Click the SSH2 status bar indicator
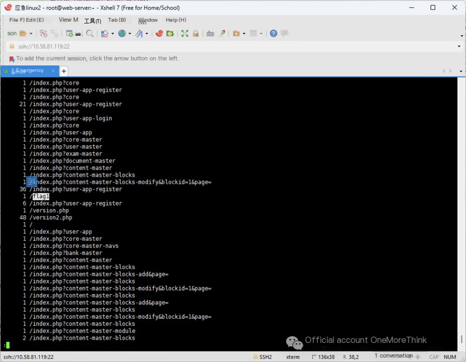Viewport: 466px width, 362px height. point(263,356)
